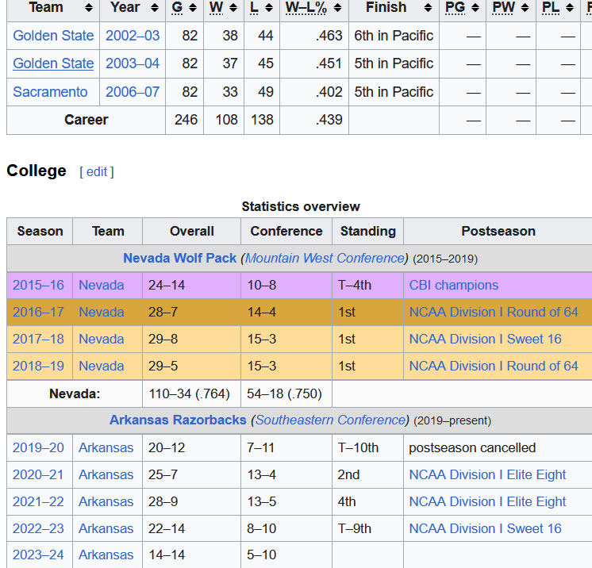Open Nevada team link in 2015–16 row
This screenshot has width=592, height=568.
click(x=102, y=286)
